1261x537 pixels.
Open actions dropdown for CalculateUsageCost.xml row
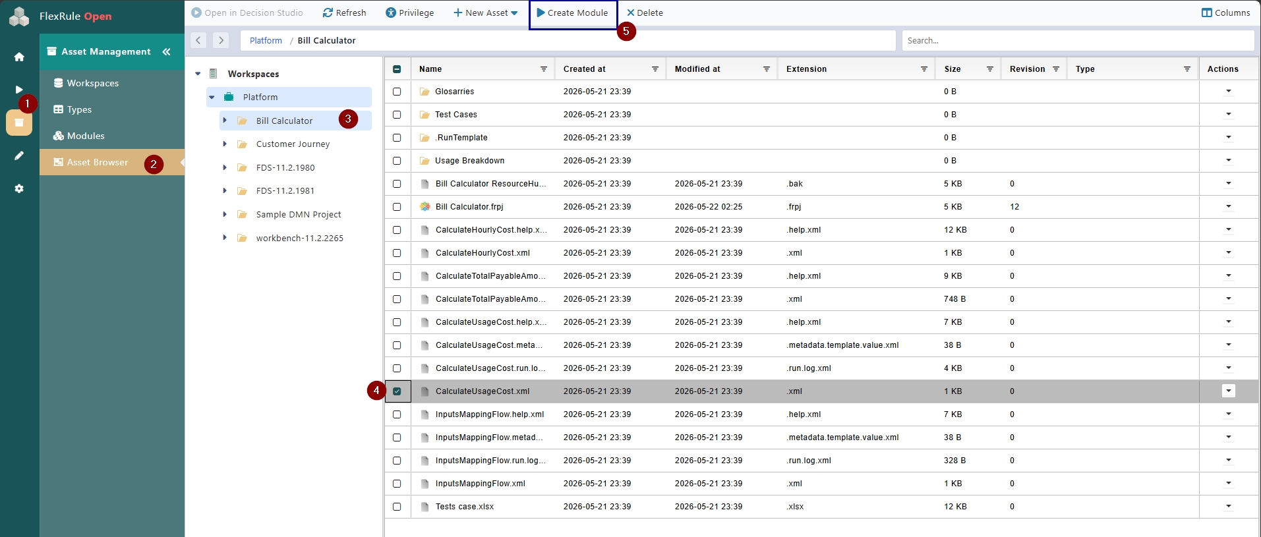coord(1229,391)
